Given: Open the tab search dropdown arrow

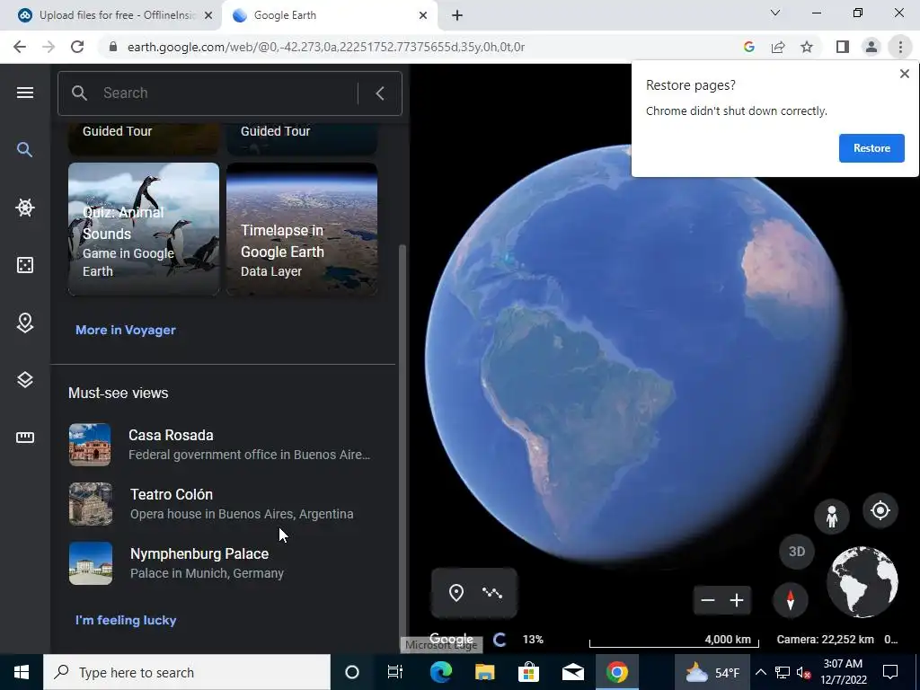Looking at the screenshot, I should point(775,13).
